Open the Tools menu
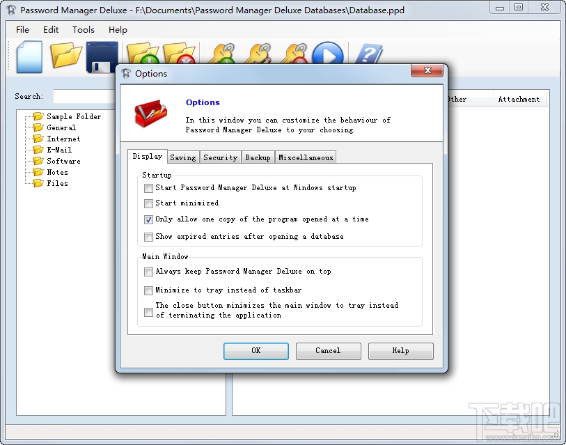Viewport: 566px width, 445px height. pos(83,29)
